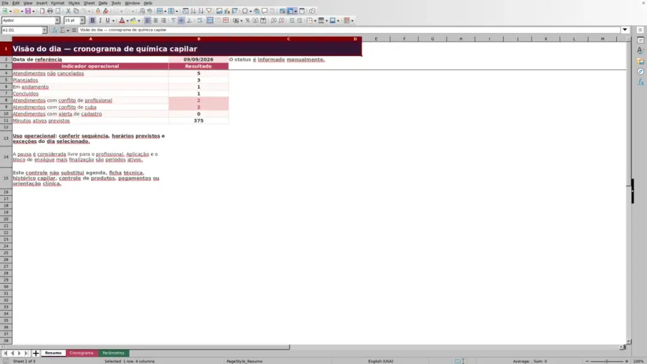647x364 pixels.
Task: Open the Font Name dropdown
Action: pos(57,21)
